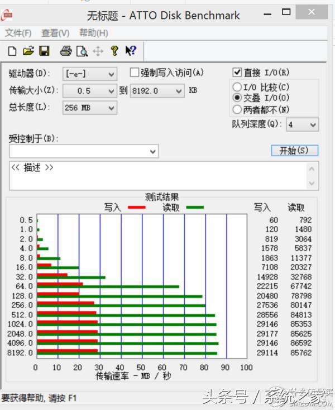The height and width of the screenshot is (410, 335).
Task: Click the red write bar for 4096.0
Action: point(68,341)
